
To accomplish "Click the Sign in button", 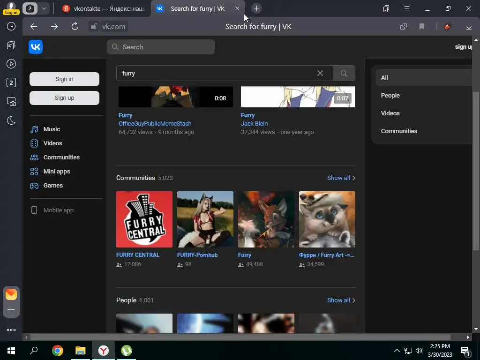I will click(x=64, y=79).
